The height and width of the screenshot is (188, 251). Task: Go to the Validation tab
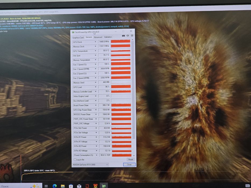(x=108, y=37)
